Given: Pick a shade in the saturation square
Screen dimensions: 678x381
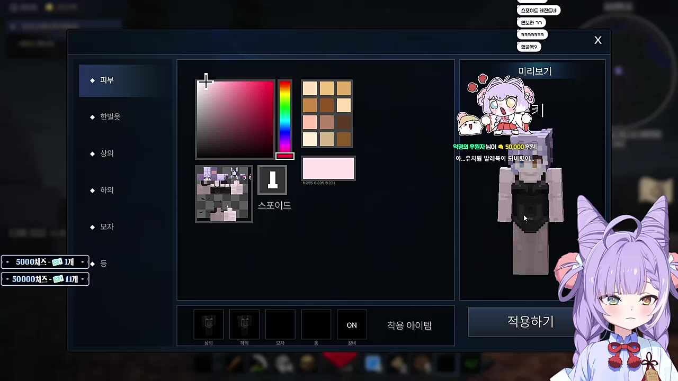Looking at the screenshot, I should click(x=235, y=119).
